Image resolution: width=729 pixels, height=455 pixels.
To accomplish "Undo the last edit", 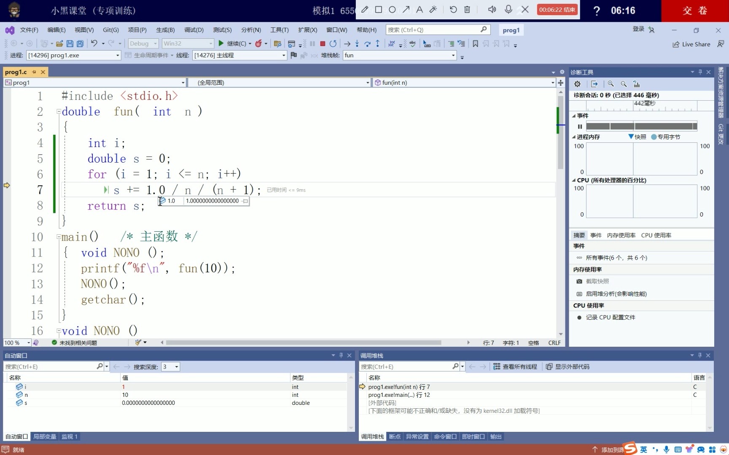I will click(x=94, y=43).
